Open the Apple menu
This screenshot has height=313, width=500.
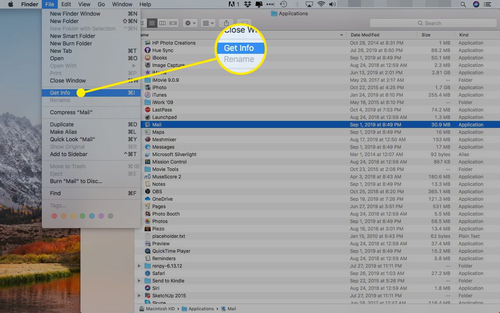(11, 4)
